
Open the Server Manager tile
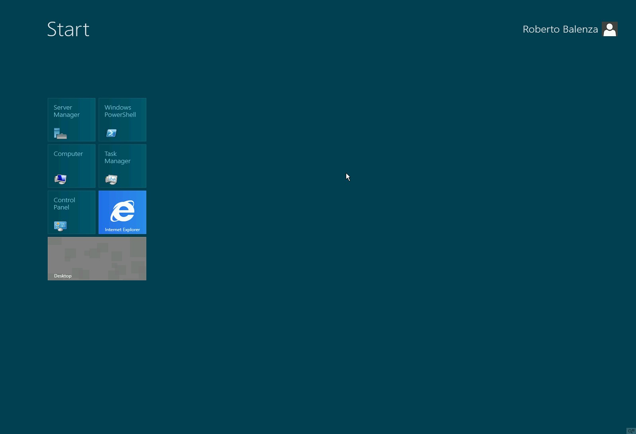[72, 119]
